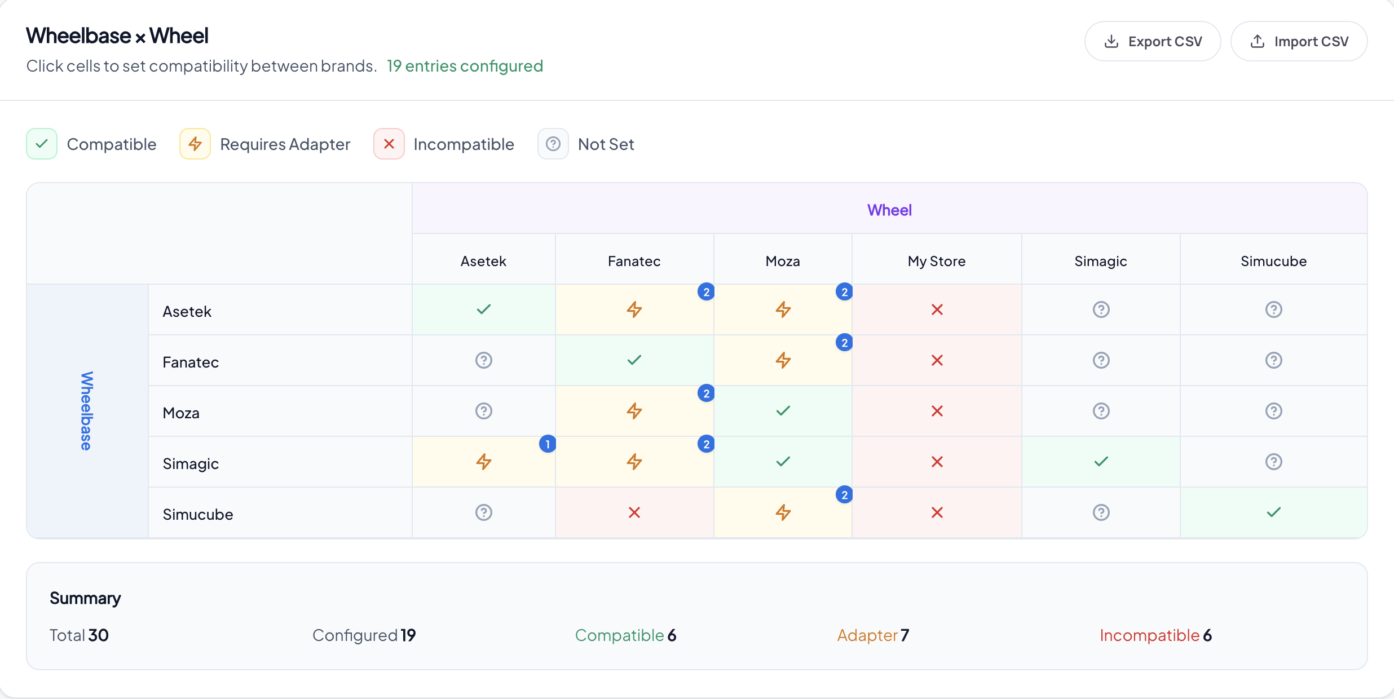Click Fanatec wheelbase, My Store incompatible cell
Image resolution: width=1394 pixels, height=699 pixels.
pyautogui.click(x=937, y=360)
